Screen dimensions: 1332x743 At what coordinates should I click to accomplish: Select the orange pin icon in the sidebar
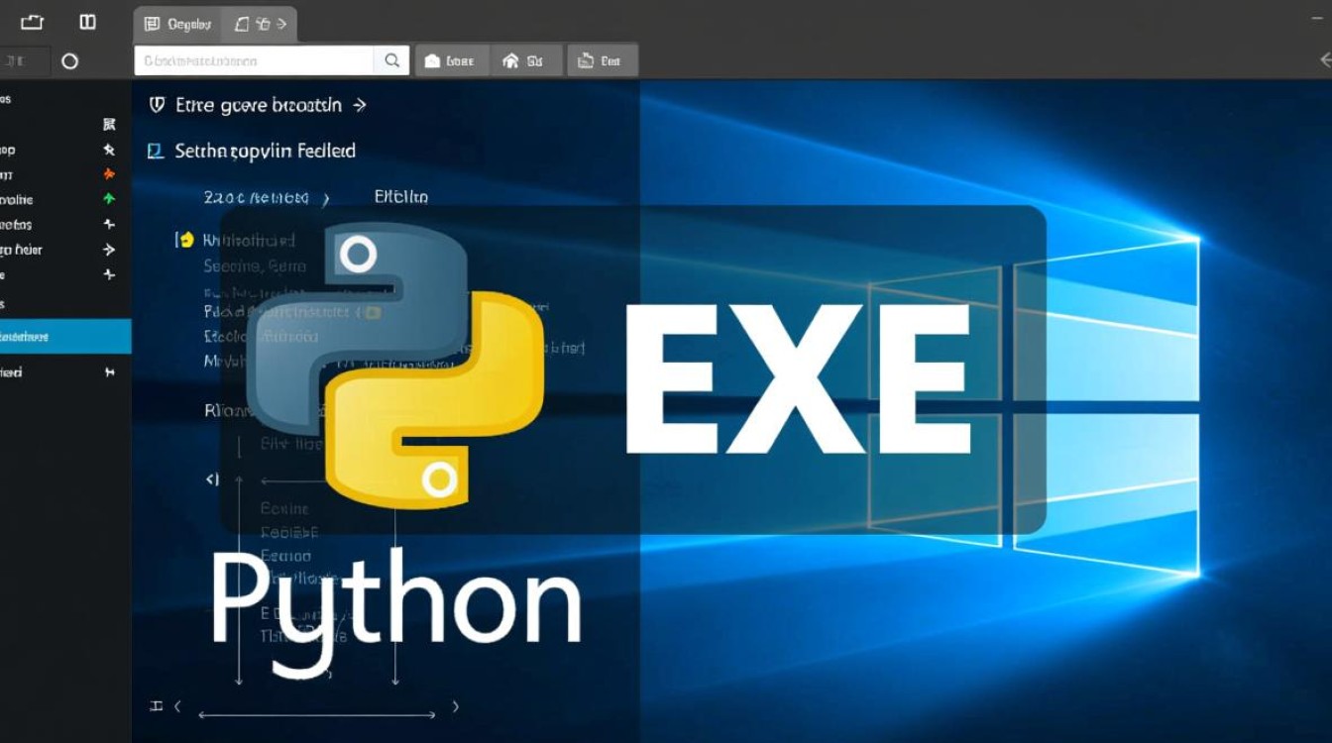(x=109, y=174)
